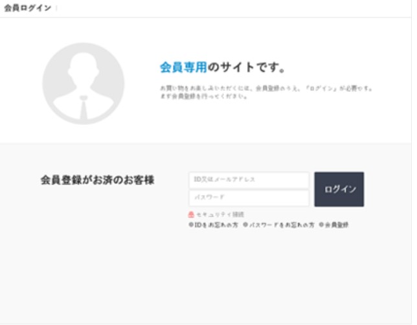The image size is (417, 325).
Task: Click the 会員登録がお済のお客様 label
Action: [x=97, y=180]
